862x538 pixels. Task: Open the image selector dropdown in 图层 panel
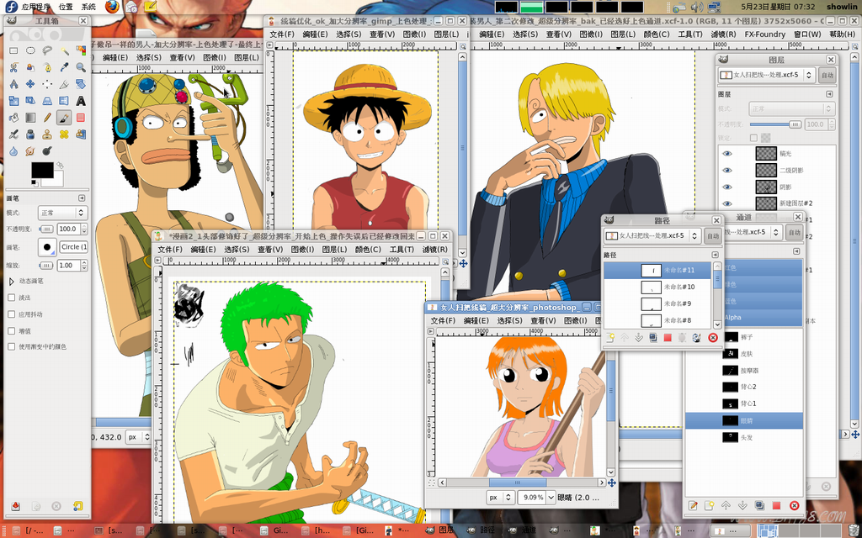point(766,75)
